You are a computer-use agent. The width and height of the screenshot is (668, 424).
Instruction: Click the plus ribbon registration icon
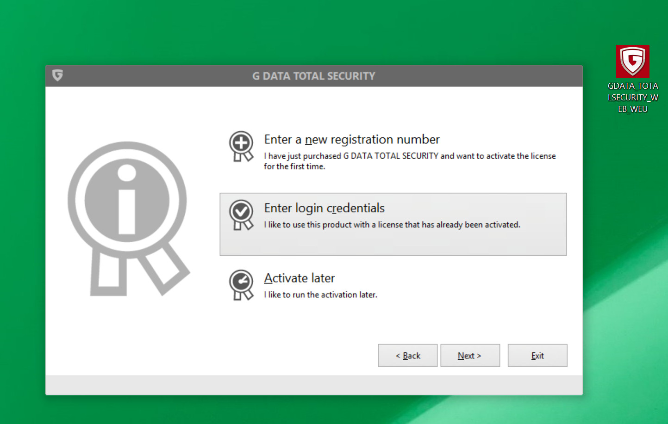[241, 147]
